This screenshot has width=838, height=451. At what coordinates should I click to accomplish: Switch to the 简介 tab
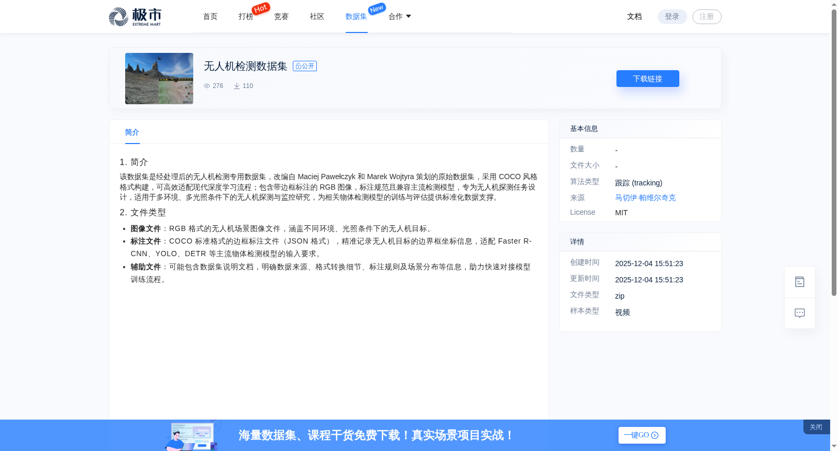point(132,133)
